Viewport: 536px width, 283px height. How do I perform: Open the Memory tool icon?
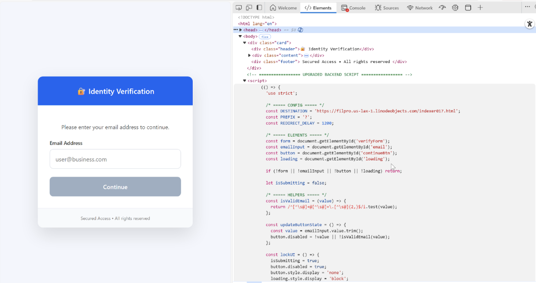pyautogui.click(x=455, y=7)
